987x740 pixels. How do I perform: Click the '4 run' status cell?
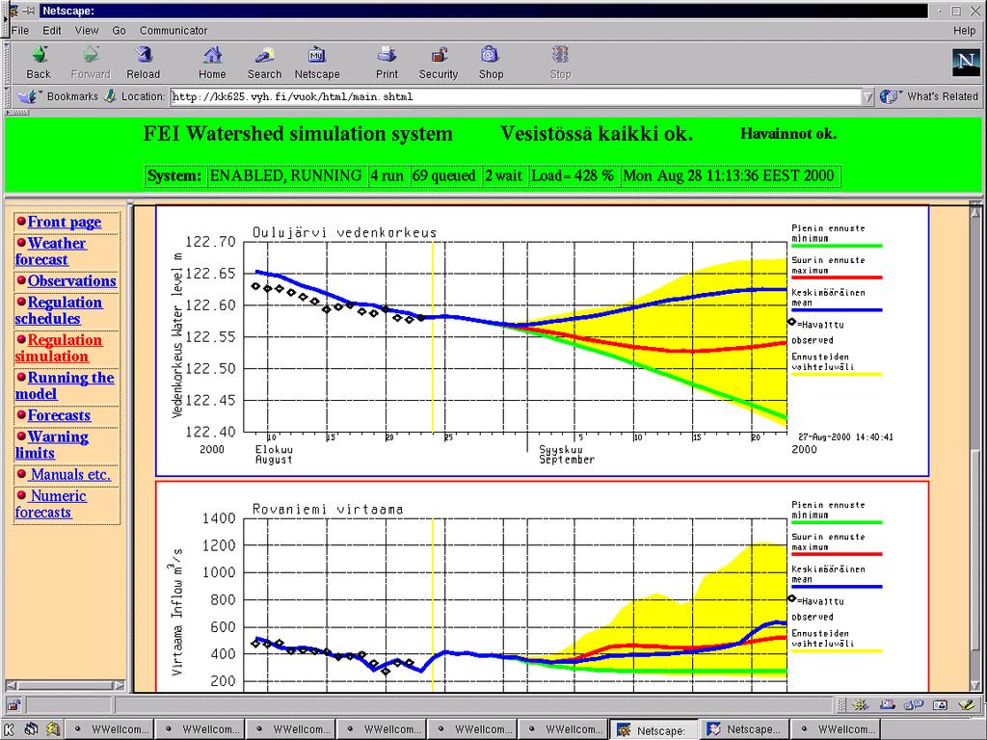tap(387, 175)
